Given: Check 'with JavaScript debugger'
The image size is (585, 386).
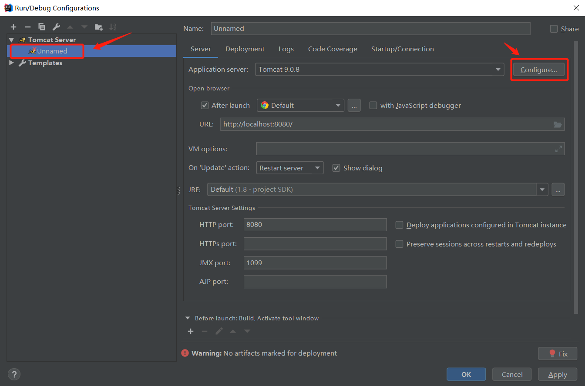Looking at the screenshot, I should pyautogui.click(x=373, y=105).
